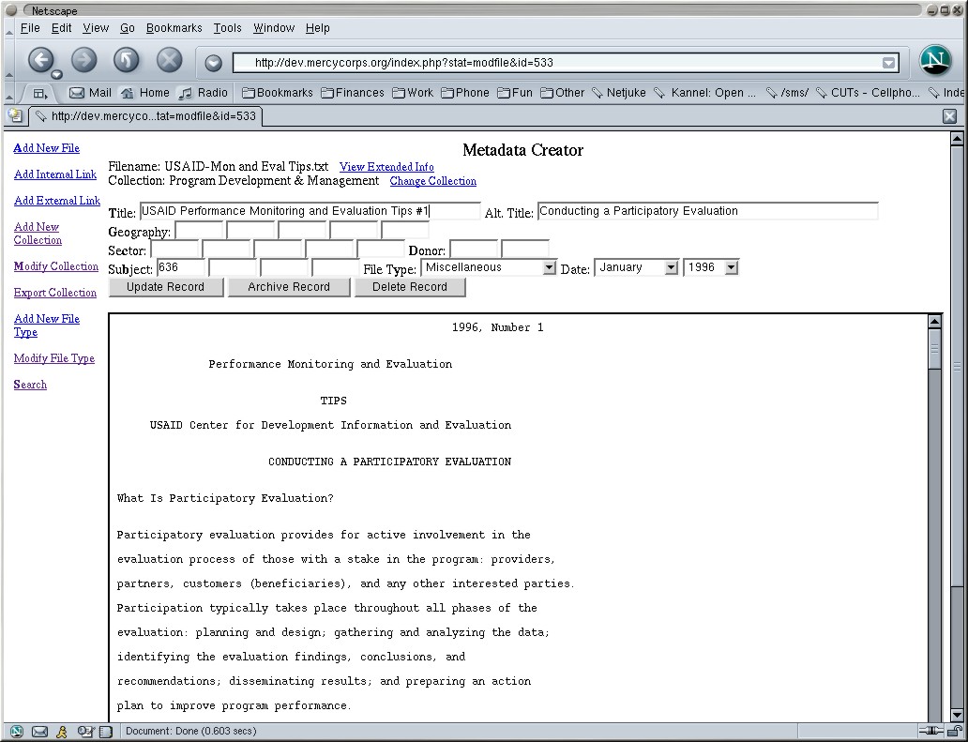The width and height of the screenshot is (968, 742).
Task: Open the CUTs - Cellpho... bookmark
Action: pos(869,93)
